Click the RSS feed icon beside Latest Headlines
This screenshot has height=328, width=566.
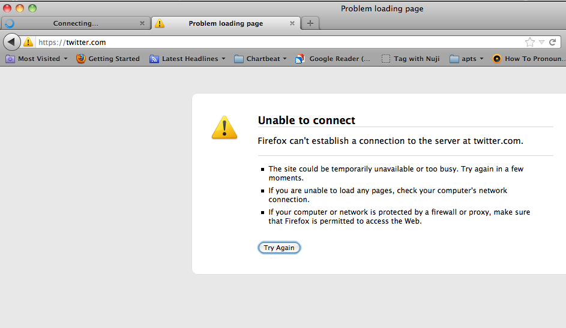click(154, 59)
